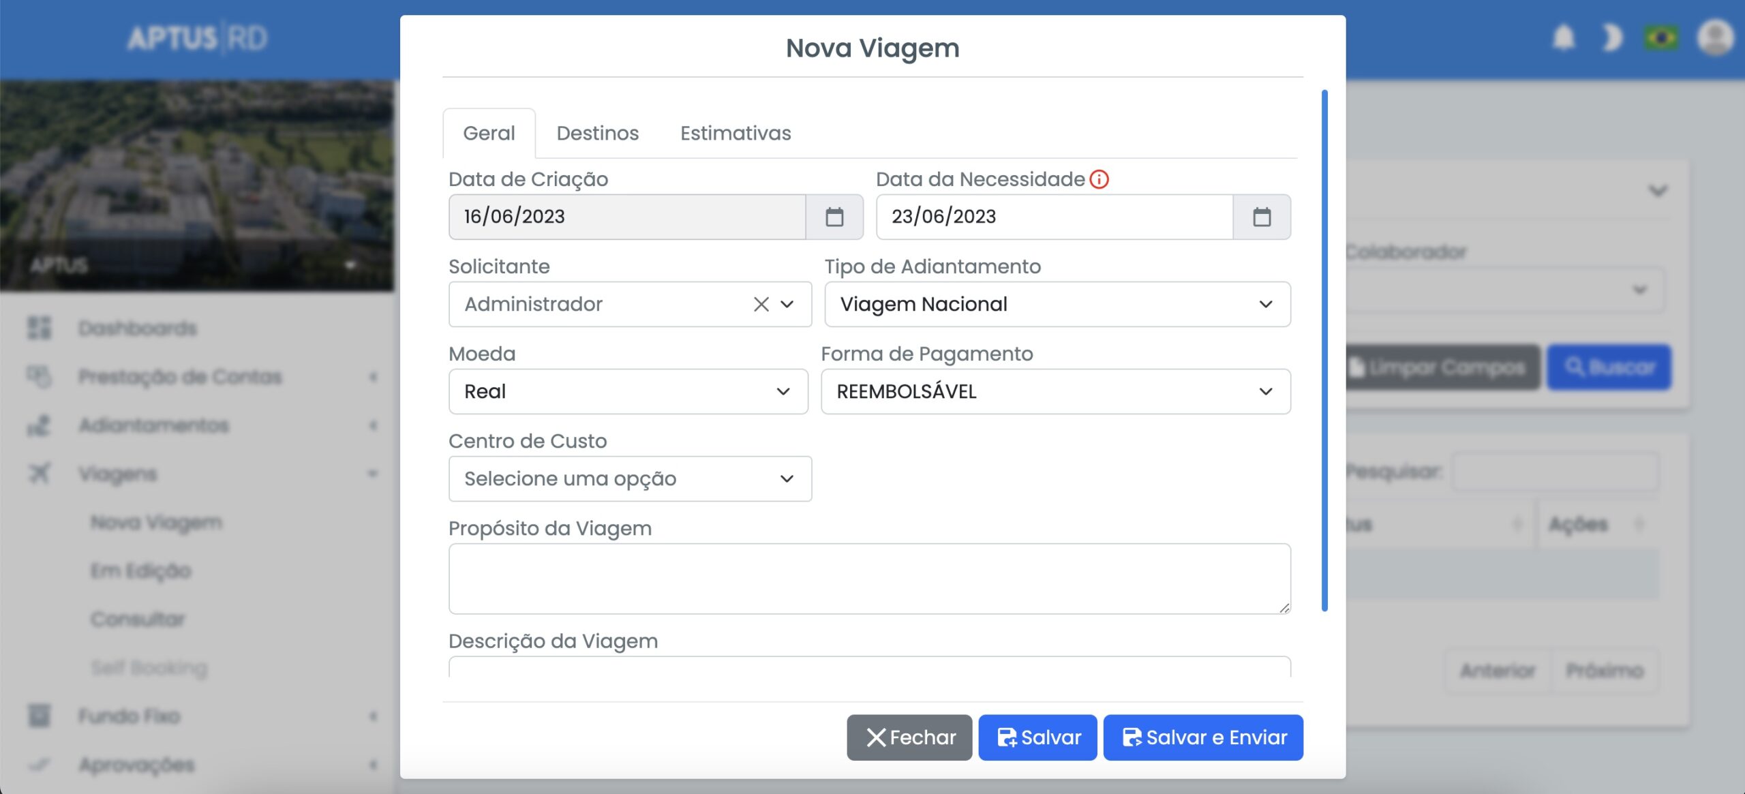Click the Fechar button
Image resolution: width=1745 pixels, height=794 pixels.
point(909,737)
